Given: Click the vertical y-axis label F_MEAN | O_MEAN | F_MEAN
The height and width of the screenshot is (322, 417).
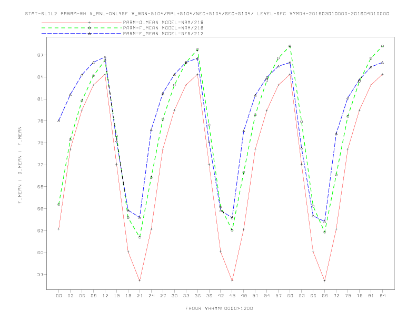Looking at the screenshot, I should [20, 165].
